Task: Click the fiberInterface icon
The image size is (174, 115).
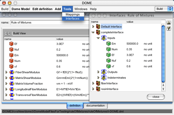Action: point(98,83)
